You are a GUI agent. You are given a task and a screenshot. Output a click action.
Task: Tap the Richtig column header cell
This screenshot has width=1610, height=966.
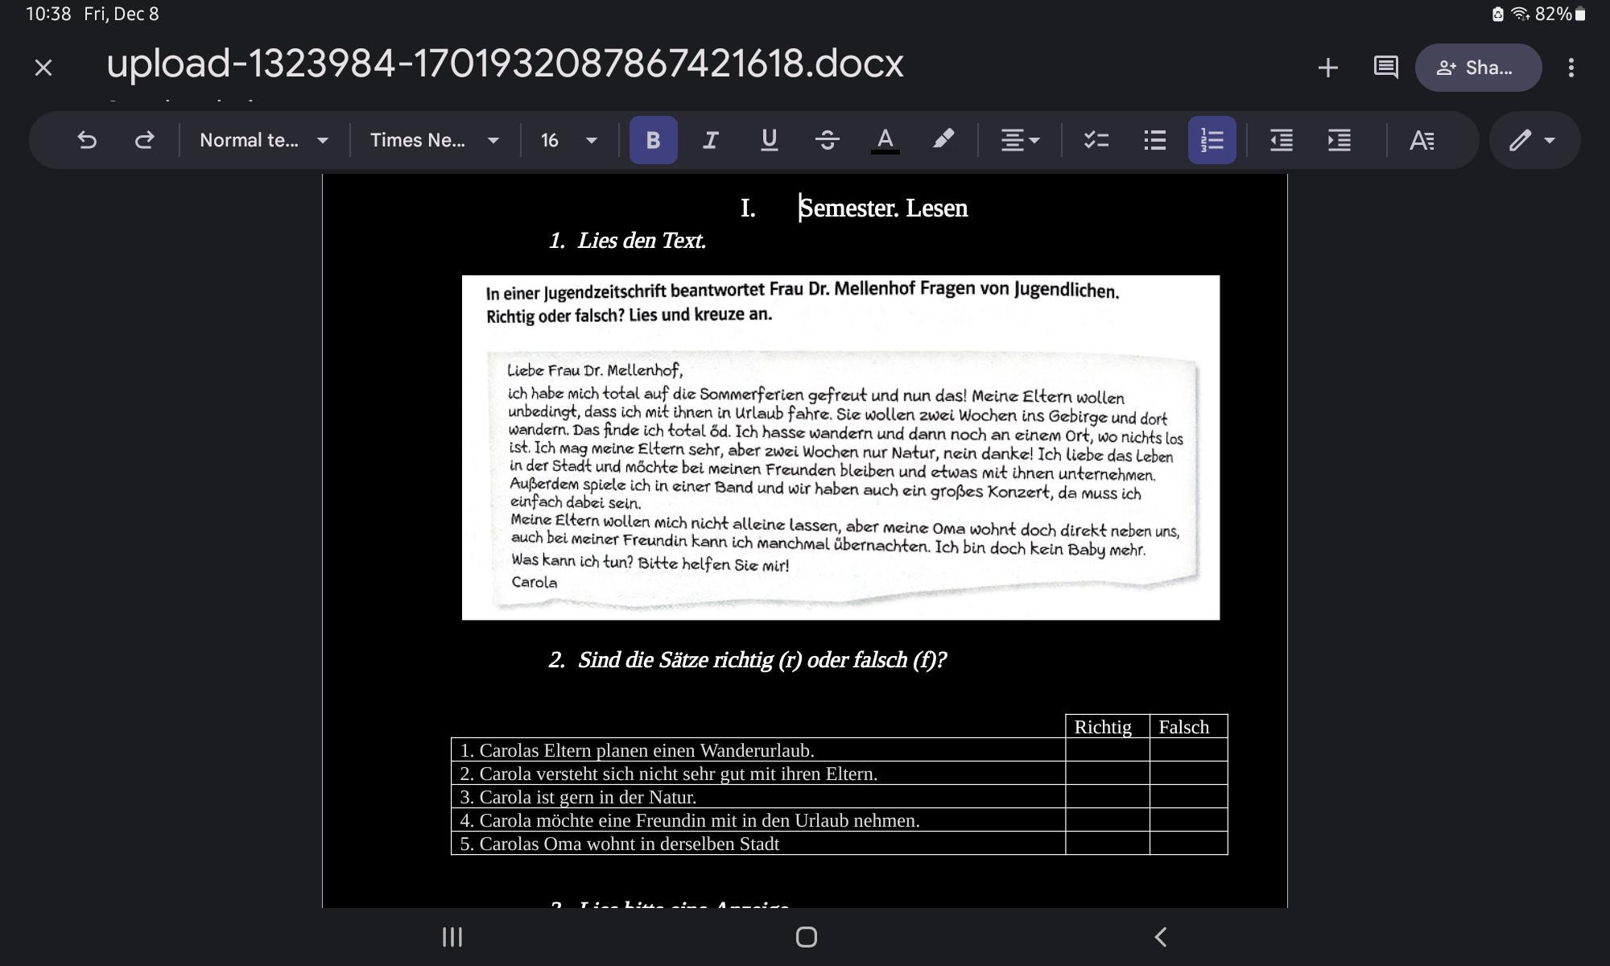1107,726
